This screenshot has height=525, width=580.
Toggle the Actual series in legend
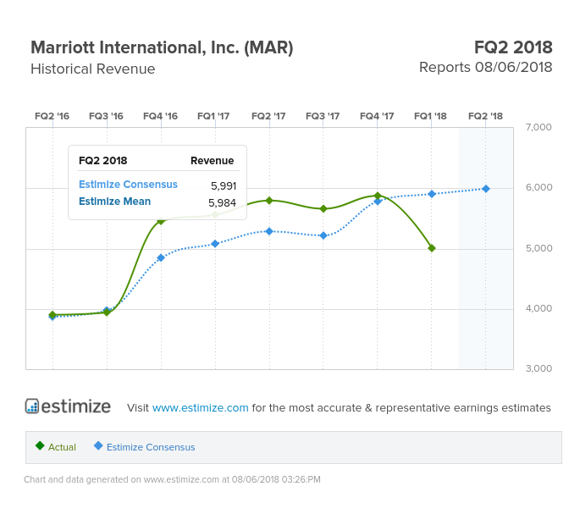[x=56, y=447]
